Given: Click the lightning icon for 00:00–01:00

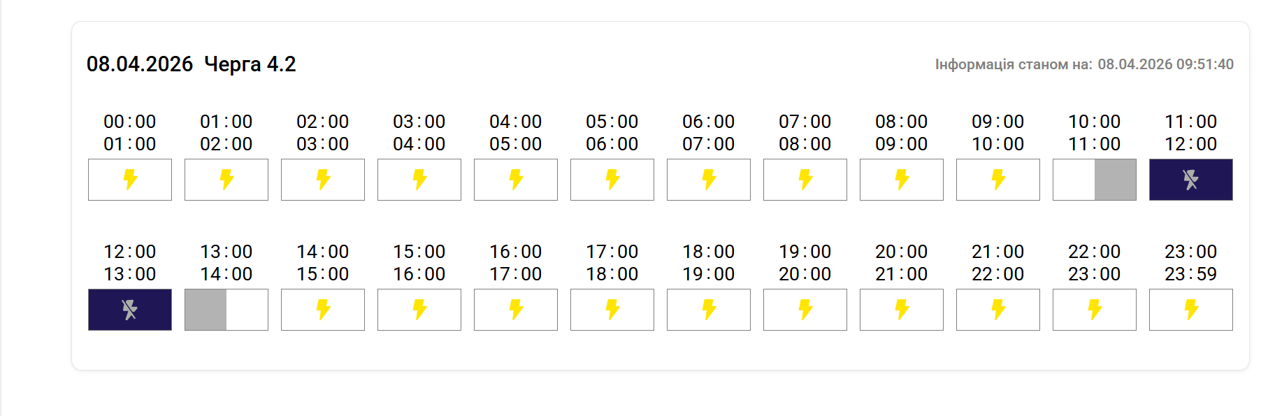Looking at the screenshot, I should tap(130, 180).
